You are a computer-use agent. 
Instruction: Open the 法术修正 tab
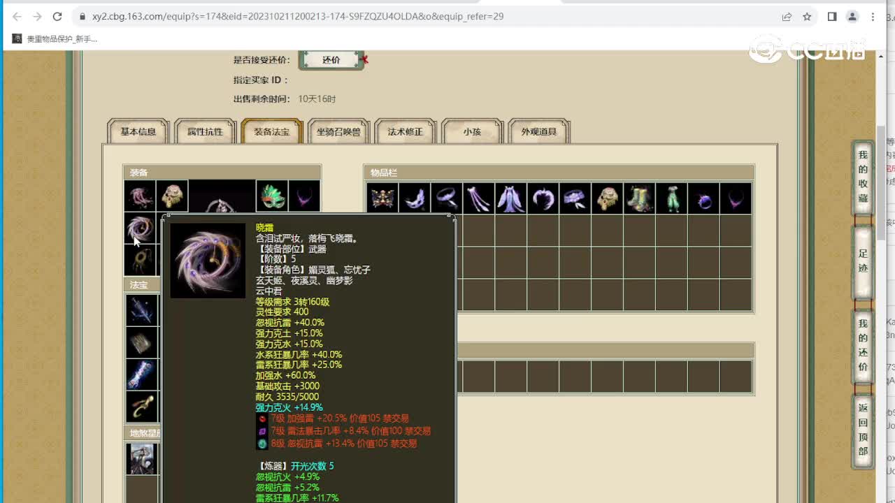[406, 131]
